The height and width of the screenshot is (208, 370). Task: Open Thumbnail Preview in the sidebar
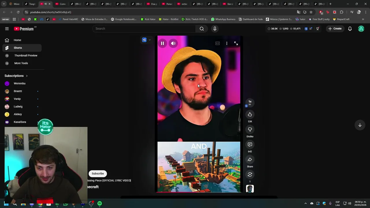(x=22, y=55)
